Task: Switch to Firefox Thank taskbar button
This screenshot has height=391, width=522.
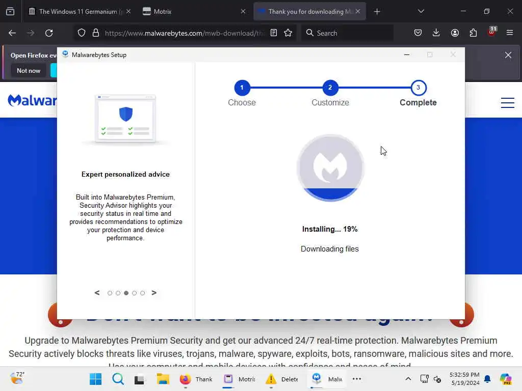Action: pos(196,379)
